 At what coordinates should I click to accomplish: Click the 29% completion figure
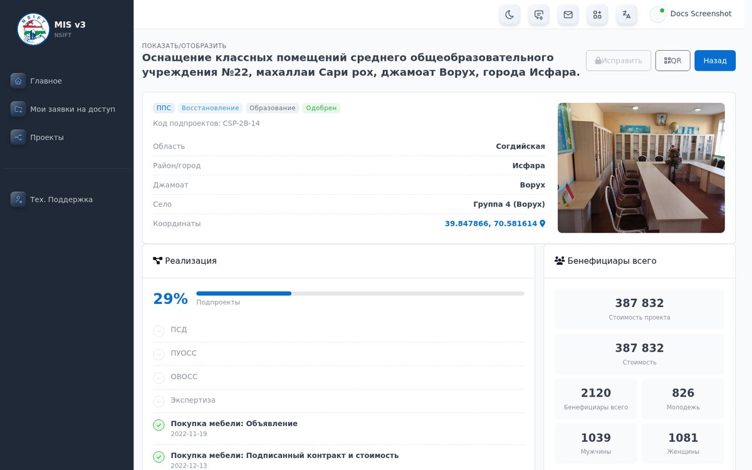tap(170, 299)
